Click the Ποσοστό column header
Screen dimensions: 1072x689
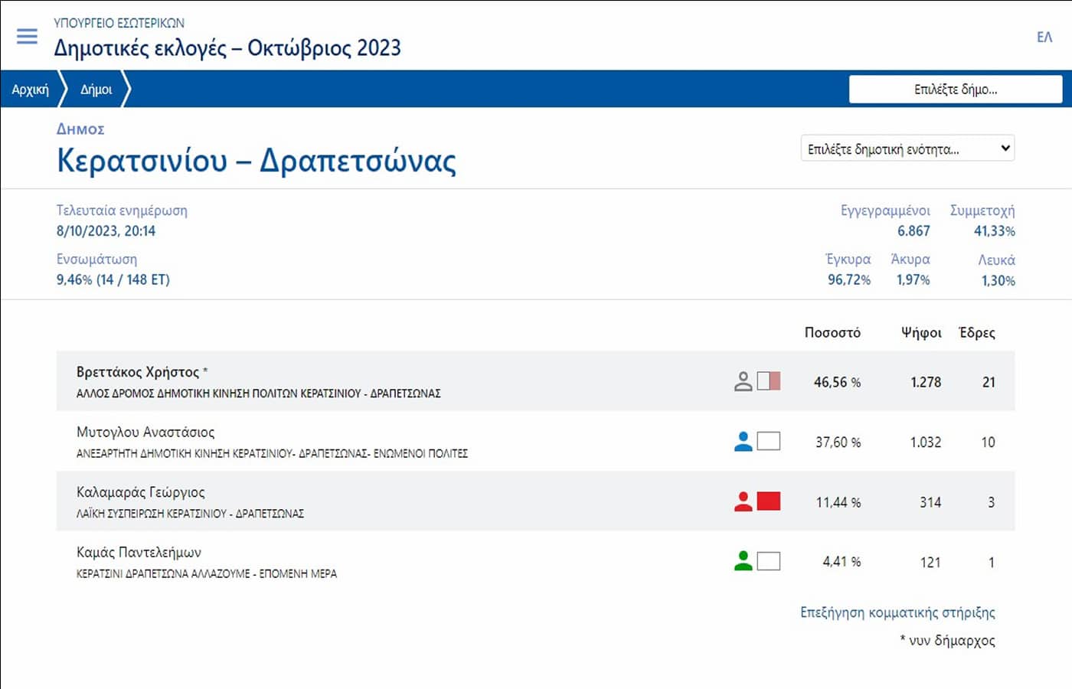point(832,333)
